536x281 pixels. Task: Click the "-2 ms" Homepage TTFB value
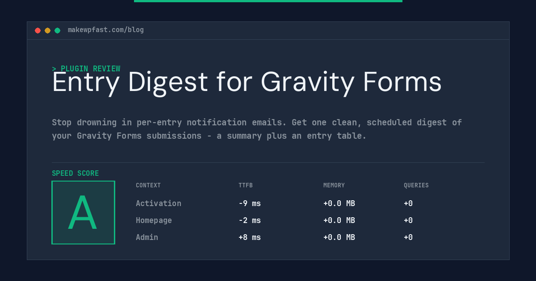pos(250,220)
